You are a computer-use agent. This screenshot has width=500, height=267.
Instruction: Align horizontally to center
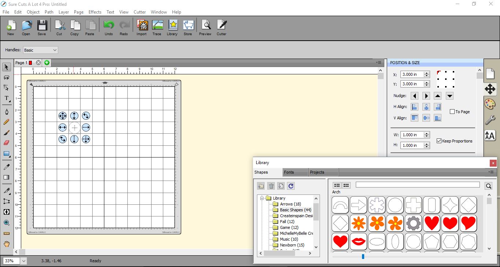tap(426, 107)
